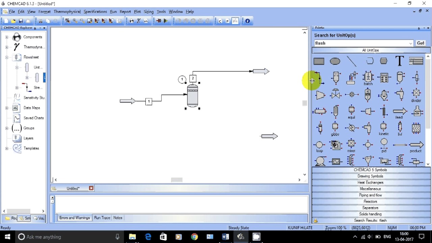432x243 pixels.
Task: Switch to Errors and Warnings tab
Action: [x=75, y=218]
